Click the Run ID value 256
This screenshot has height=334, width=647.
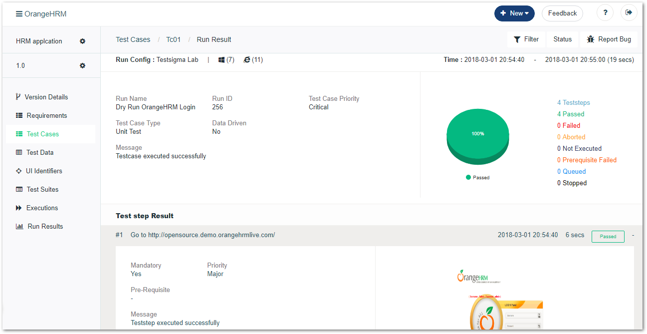pyautogui.click(x=217, y=107)
